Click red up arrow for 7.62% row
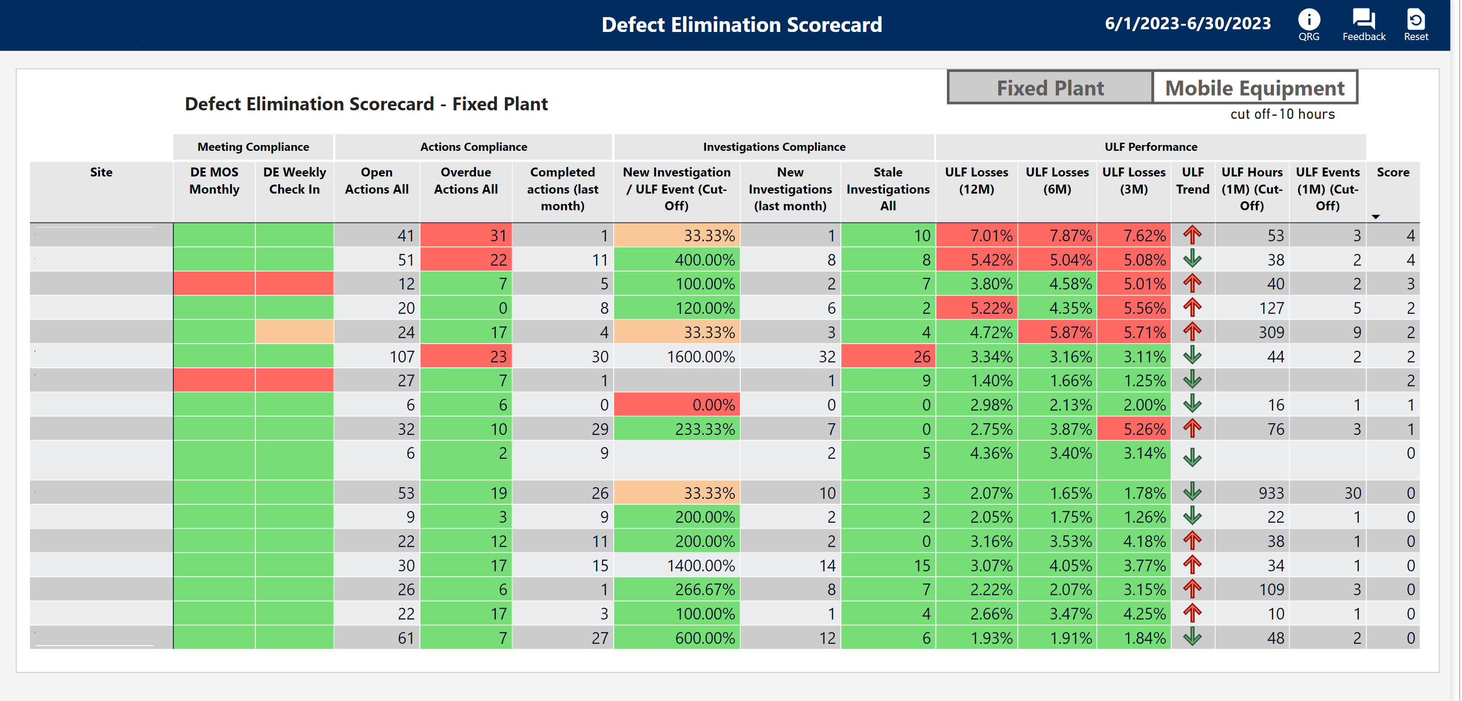 click(1192, 235)
